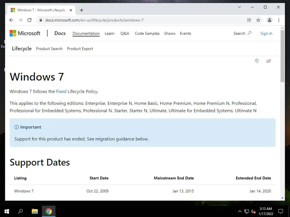290x217 pixels.
Task: Open Product Export
Action: tap(80, 49)
